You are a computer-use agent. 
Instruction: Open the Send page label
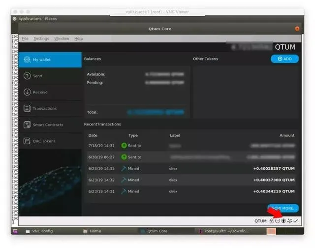37,76
